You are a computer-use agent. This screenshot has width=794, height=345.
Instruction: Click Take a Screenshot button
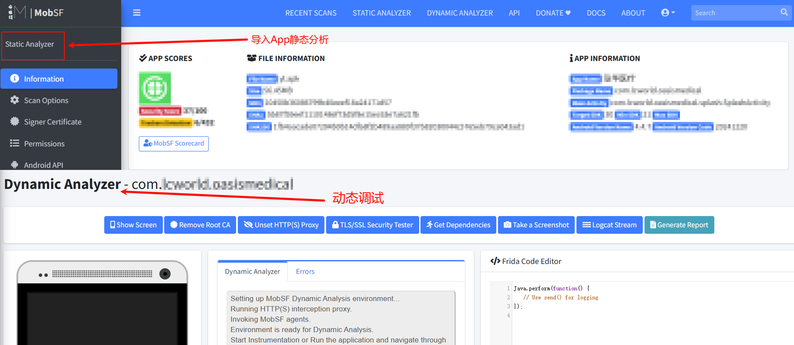point(536,225)
